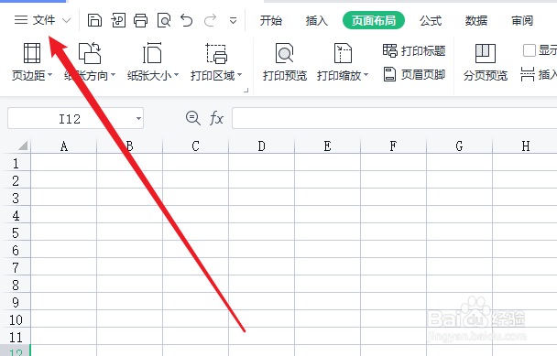Click the export to PDF icon
The image size is (557, 356).
point(118,20)
